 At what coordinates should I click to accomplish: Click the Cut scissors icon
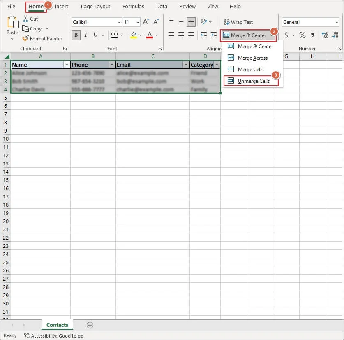pyautogui.click(x=25, y=19)
